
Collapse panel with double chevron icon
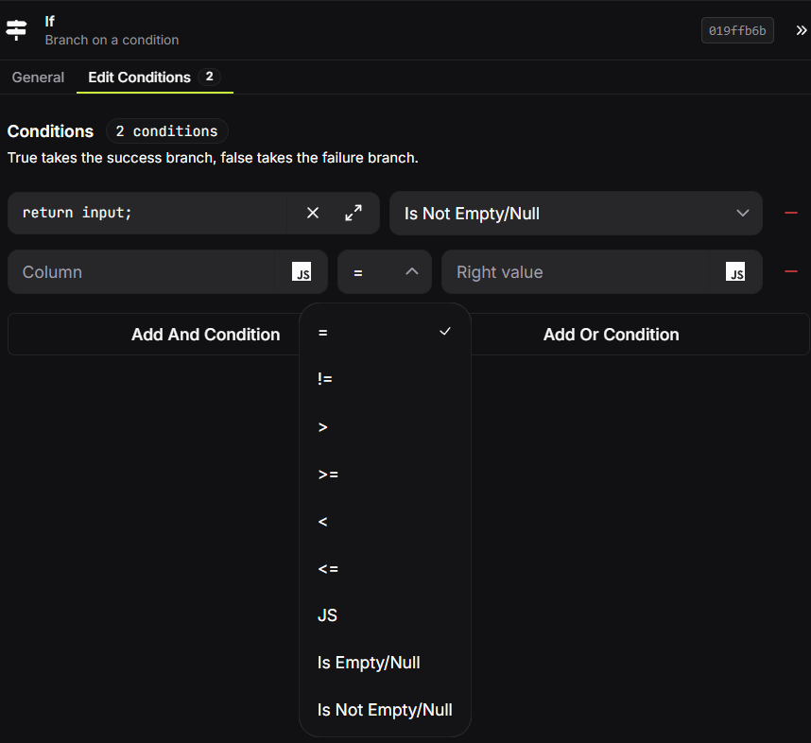click(801, 30)
